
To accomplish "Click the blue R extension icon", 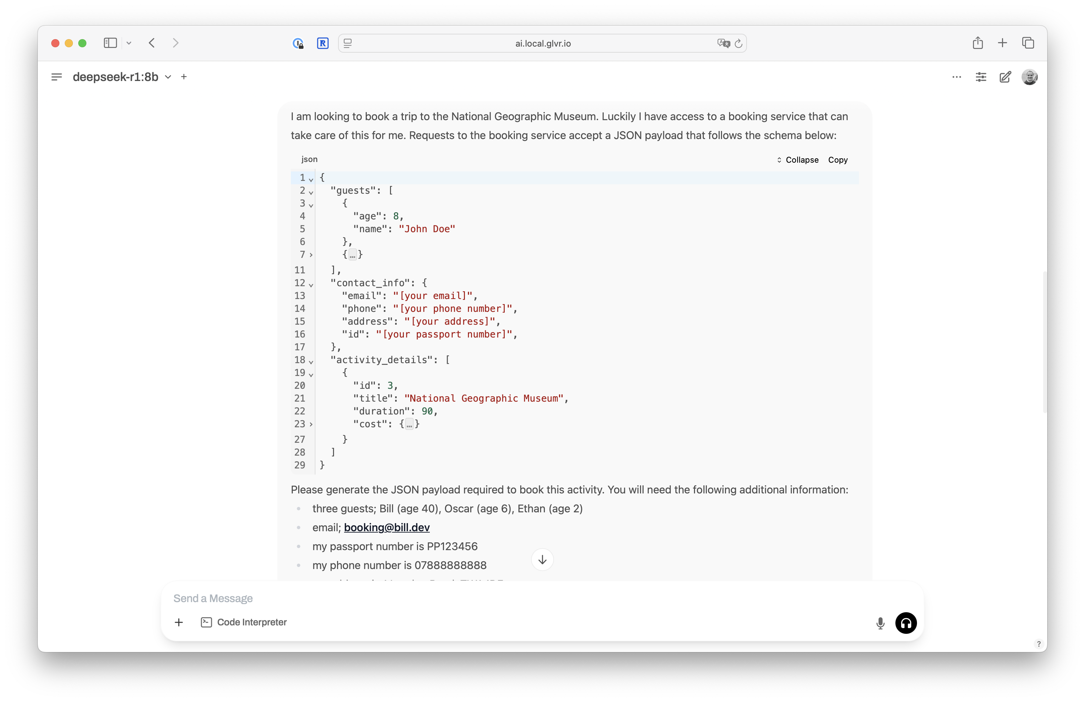I will click(323, 43).
